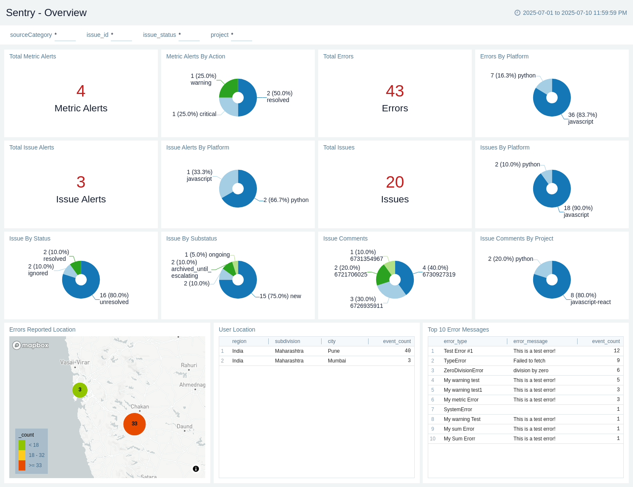Sort User Location by event_count column
This screenshot has width=633, height=487.
(x=397, y=341)
